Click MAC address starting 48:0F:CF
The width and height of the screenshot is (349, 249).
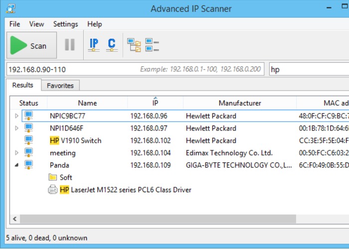(x=324, y=116)
